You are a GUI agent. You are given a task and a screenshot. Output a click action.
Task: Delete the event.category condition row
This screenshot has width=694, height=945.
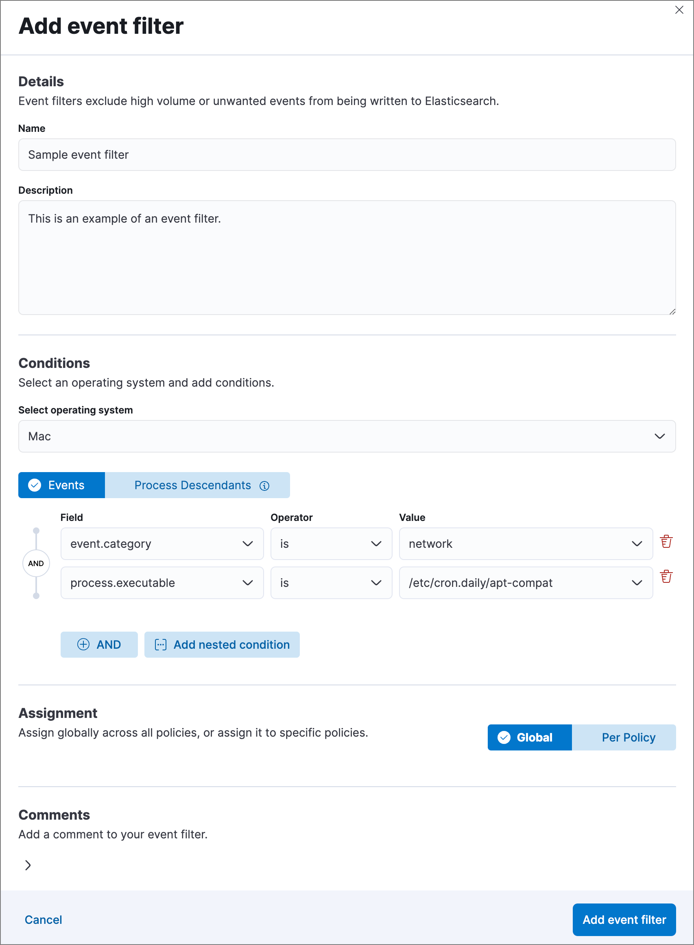click(667, 542)
